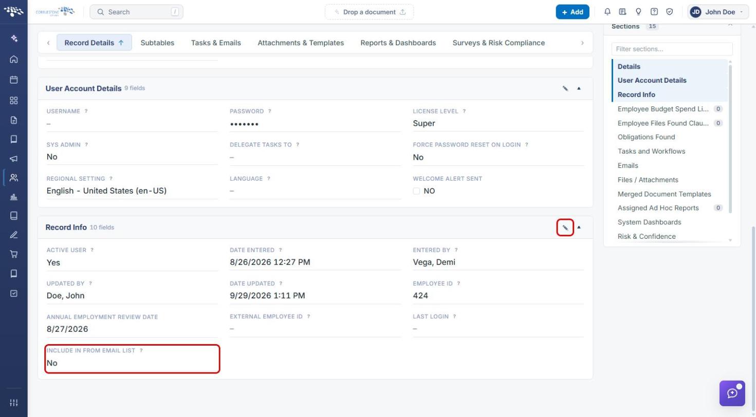This screenshot has height=417, width=756.
Task: Jump to Obligations Found section
Action: coord(646,137)
